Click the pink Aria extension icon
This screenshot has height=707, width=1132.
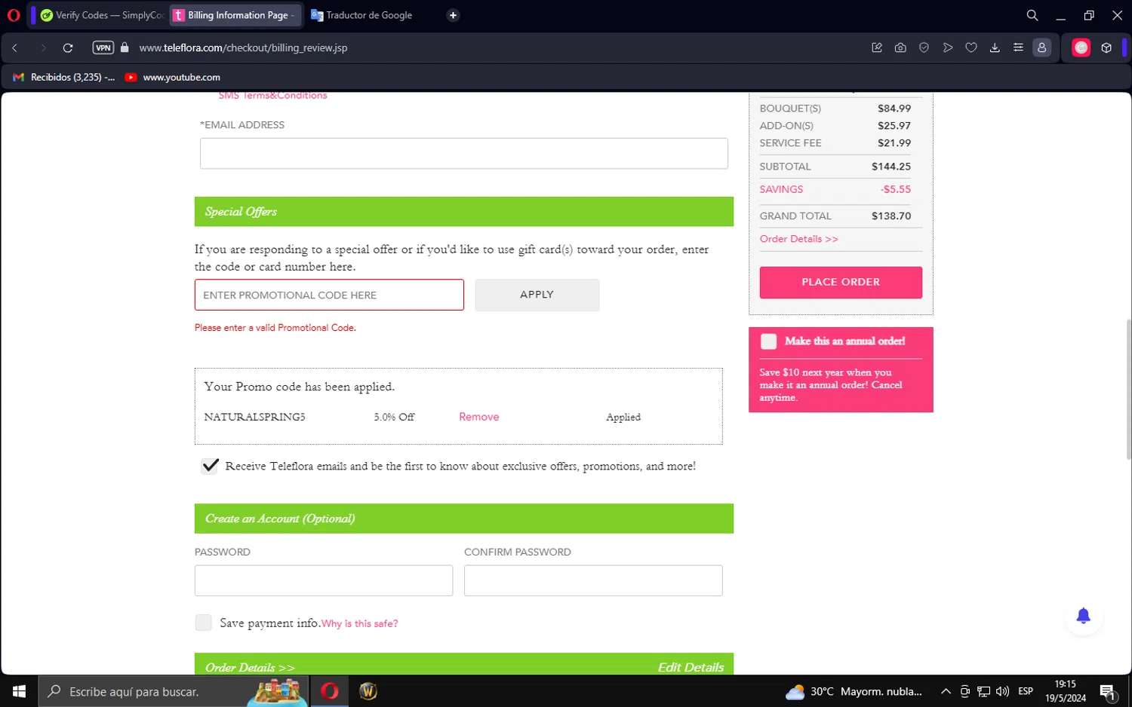tap(1081, 47)
